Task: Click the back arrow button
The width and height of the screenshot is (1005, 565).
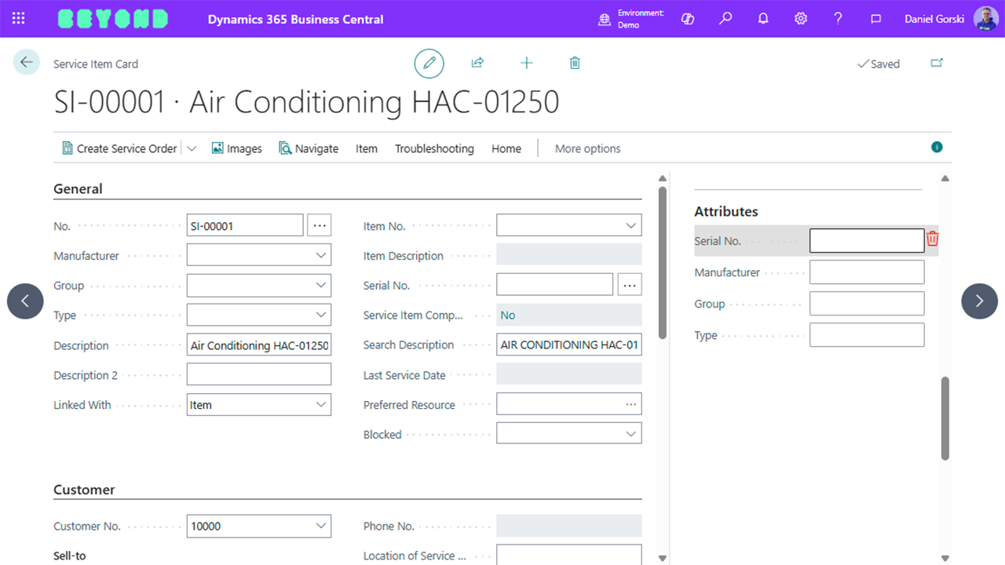Action: pyautogui.click(x=27, y=63)
